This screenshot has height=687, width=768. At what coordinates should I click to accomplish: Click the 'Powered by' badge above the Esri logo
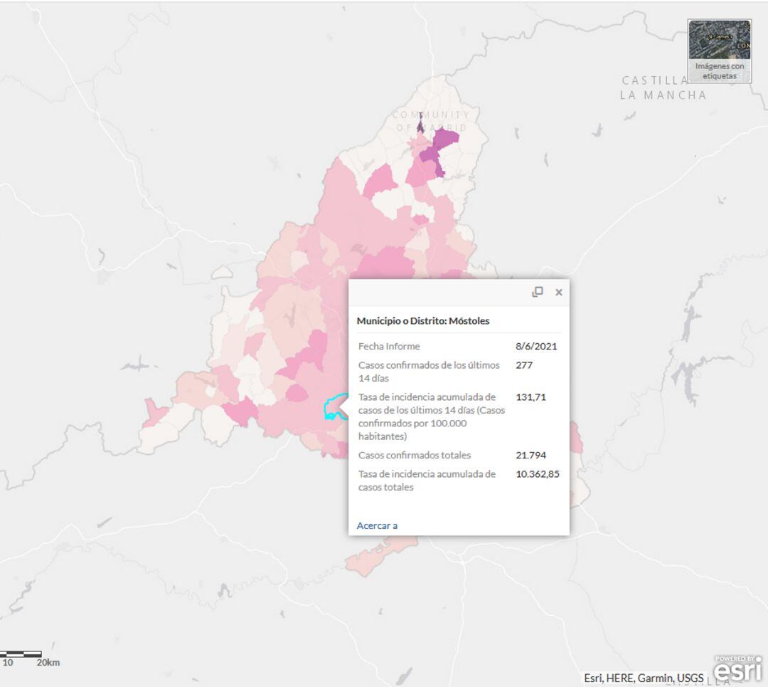click(x=737, y=659)
